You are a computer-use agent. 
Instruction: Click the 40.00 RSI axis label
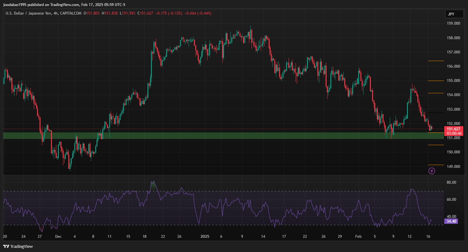[x=451, y=216]
